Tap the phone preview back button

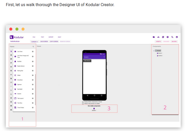point(87,95)
